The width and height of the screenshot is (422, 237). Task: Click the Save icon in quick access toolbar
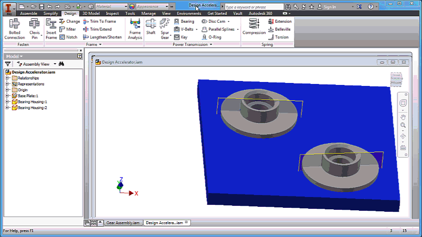(x=42, y=6)
